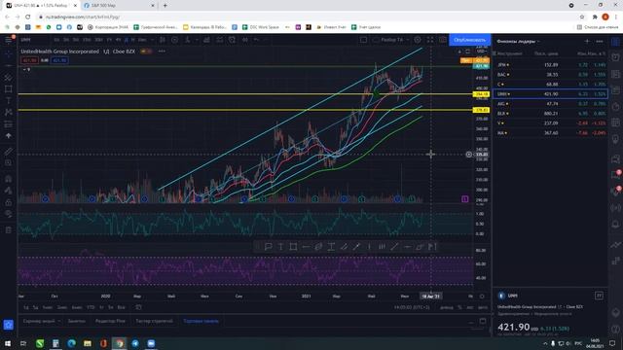The image size is (623, 350).
Task: Toggle hide all drawings eye icon
Action: [9, 214]
